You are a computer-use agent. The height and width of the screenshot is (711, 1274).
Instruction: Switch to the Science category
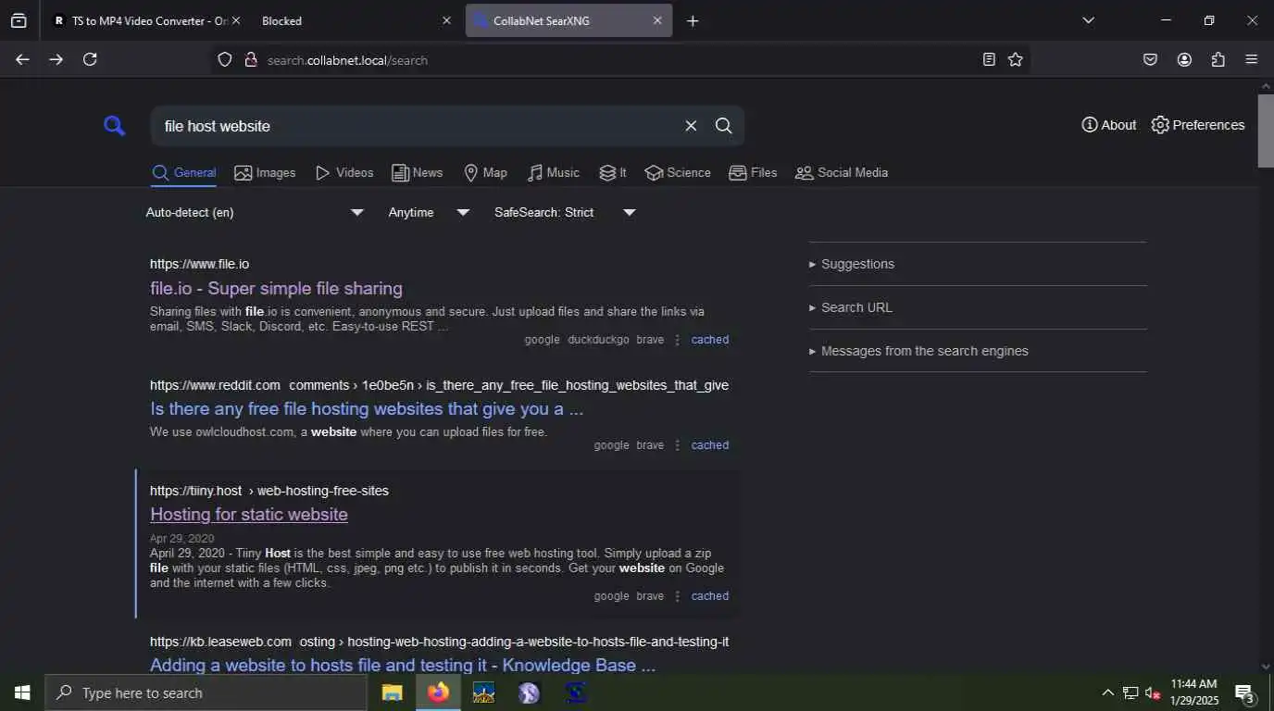678,173
